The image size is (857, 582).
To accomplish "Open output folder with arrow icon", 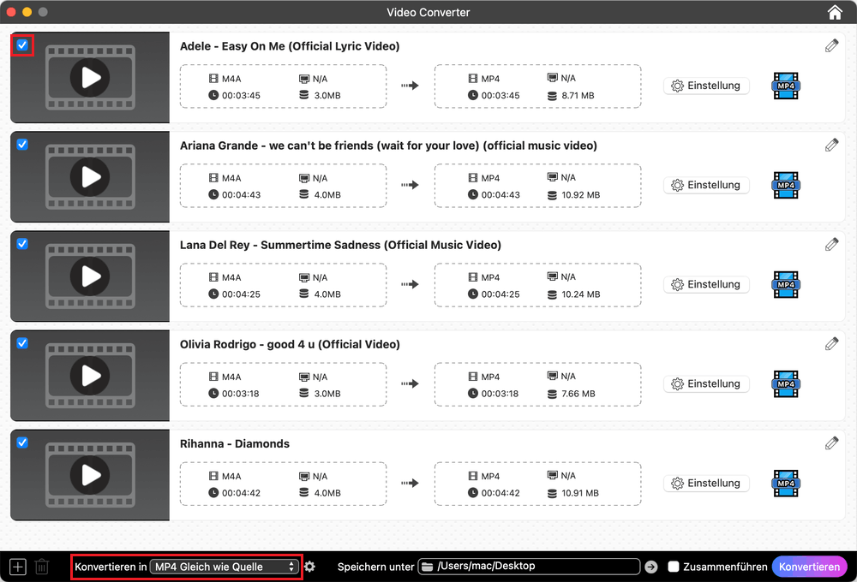I will pyautogui.click(x=651, y=567).
